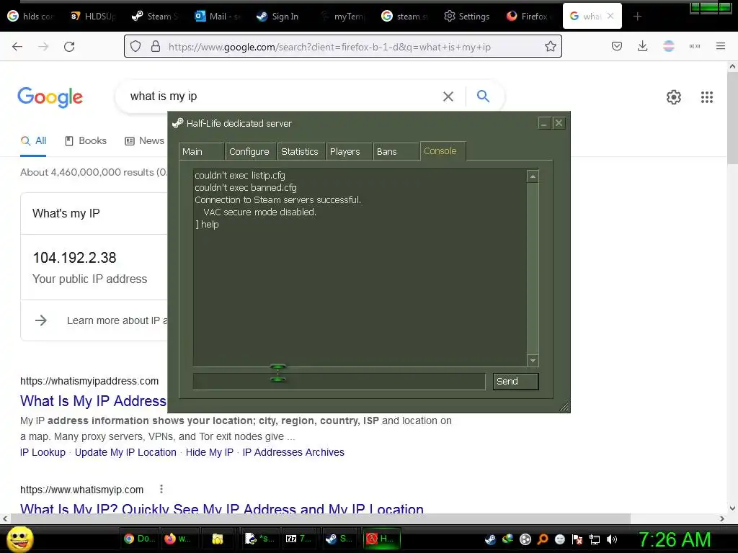Open file explorer folder from taskbar
Viewport: 738px width, 553px height.
tap(218, 539)
